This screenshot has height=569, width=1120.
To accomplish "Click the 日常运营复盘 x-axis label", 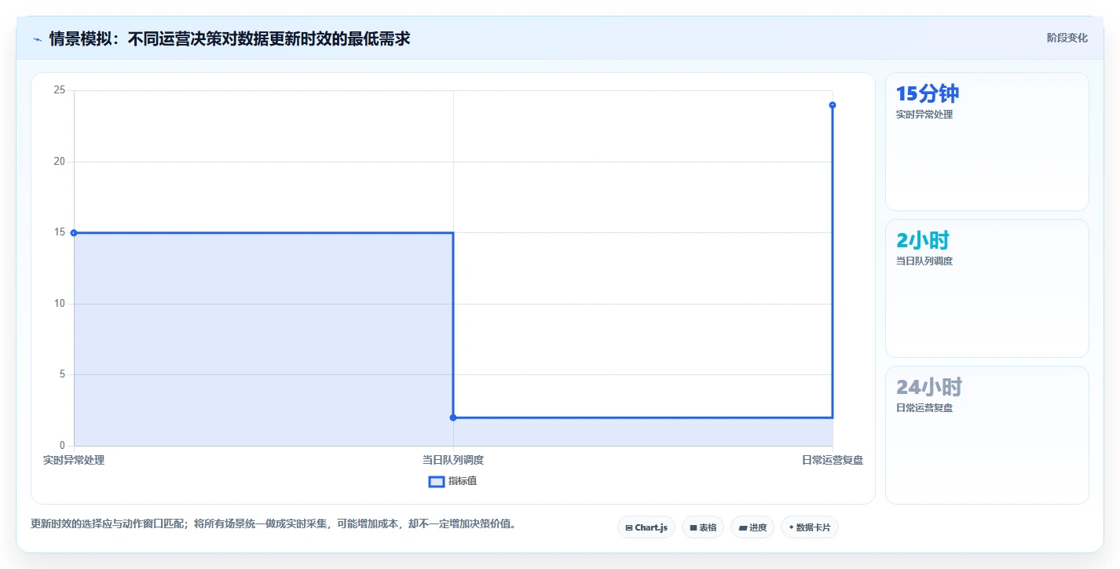I will pos(833,460).
